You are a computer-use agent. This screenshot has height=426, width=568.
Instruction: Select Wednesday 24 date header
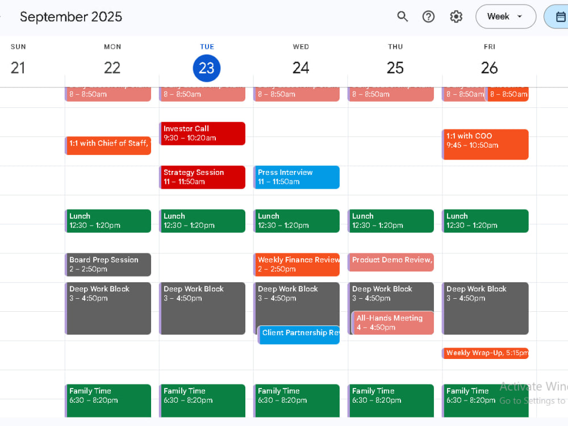point(300,68)
